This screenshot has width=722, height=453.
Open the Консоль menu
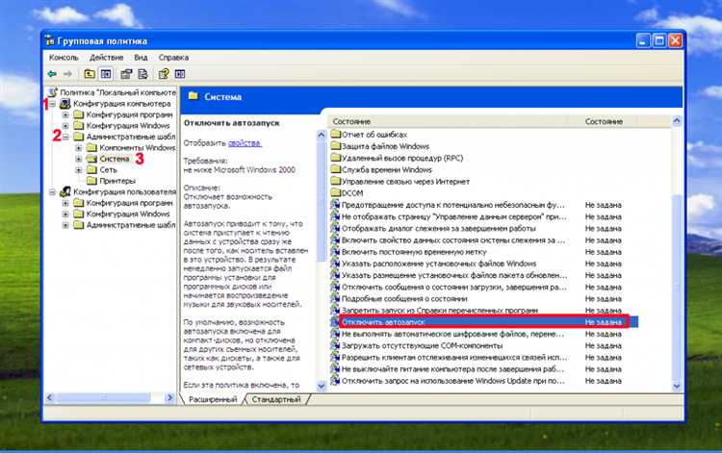tap(64, 58)
